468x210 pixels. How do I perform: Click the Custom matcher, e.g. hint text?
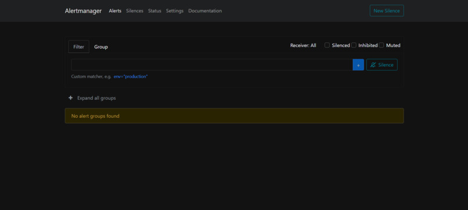pyautogui.click(x=91, y=77)
